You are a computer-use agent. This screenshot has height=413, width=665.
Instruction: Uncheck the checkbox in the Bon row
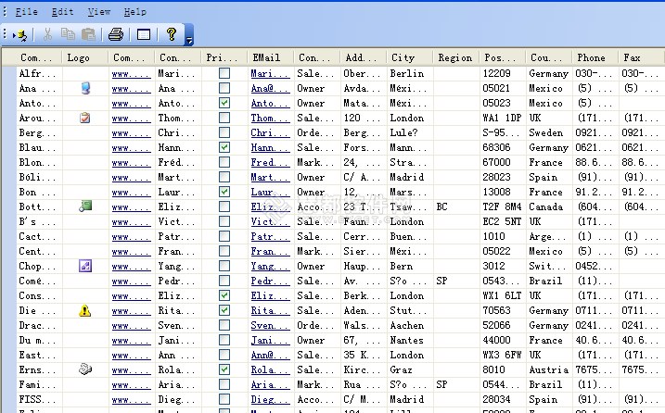(x=224, y=192)
